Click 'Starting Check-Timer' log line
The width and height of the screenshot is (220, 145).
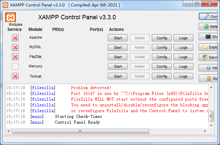coord(78,117)
